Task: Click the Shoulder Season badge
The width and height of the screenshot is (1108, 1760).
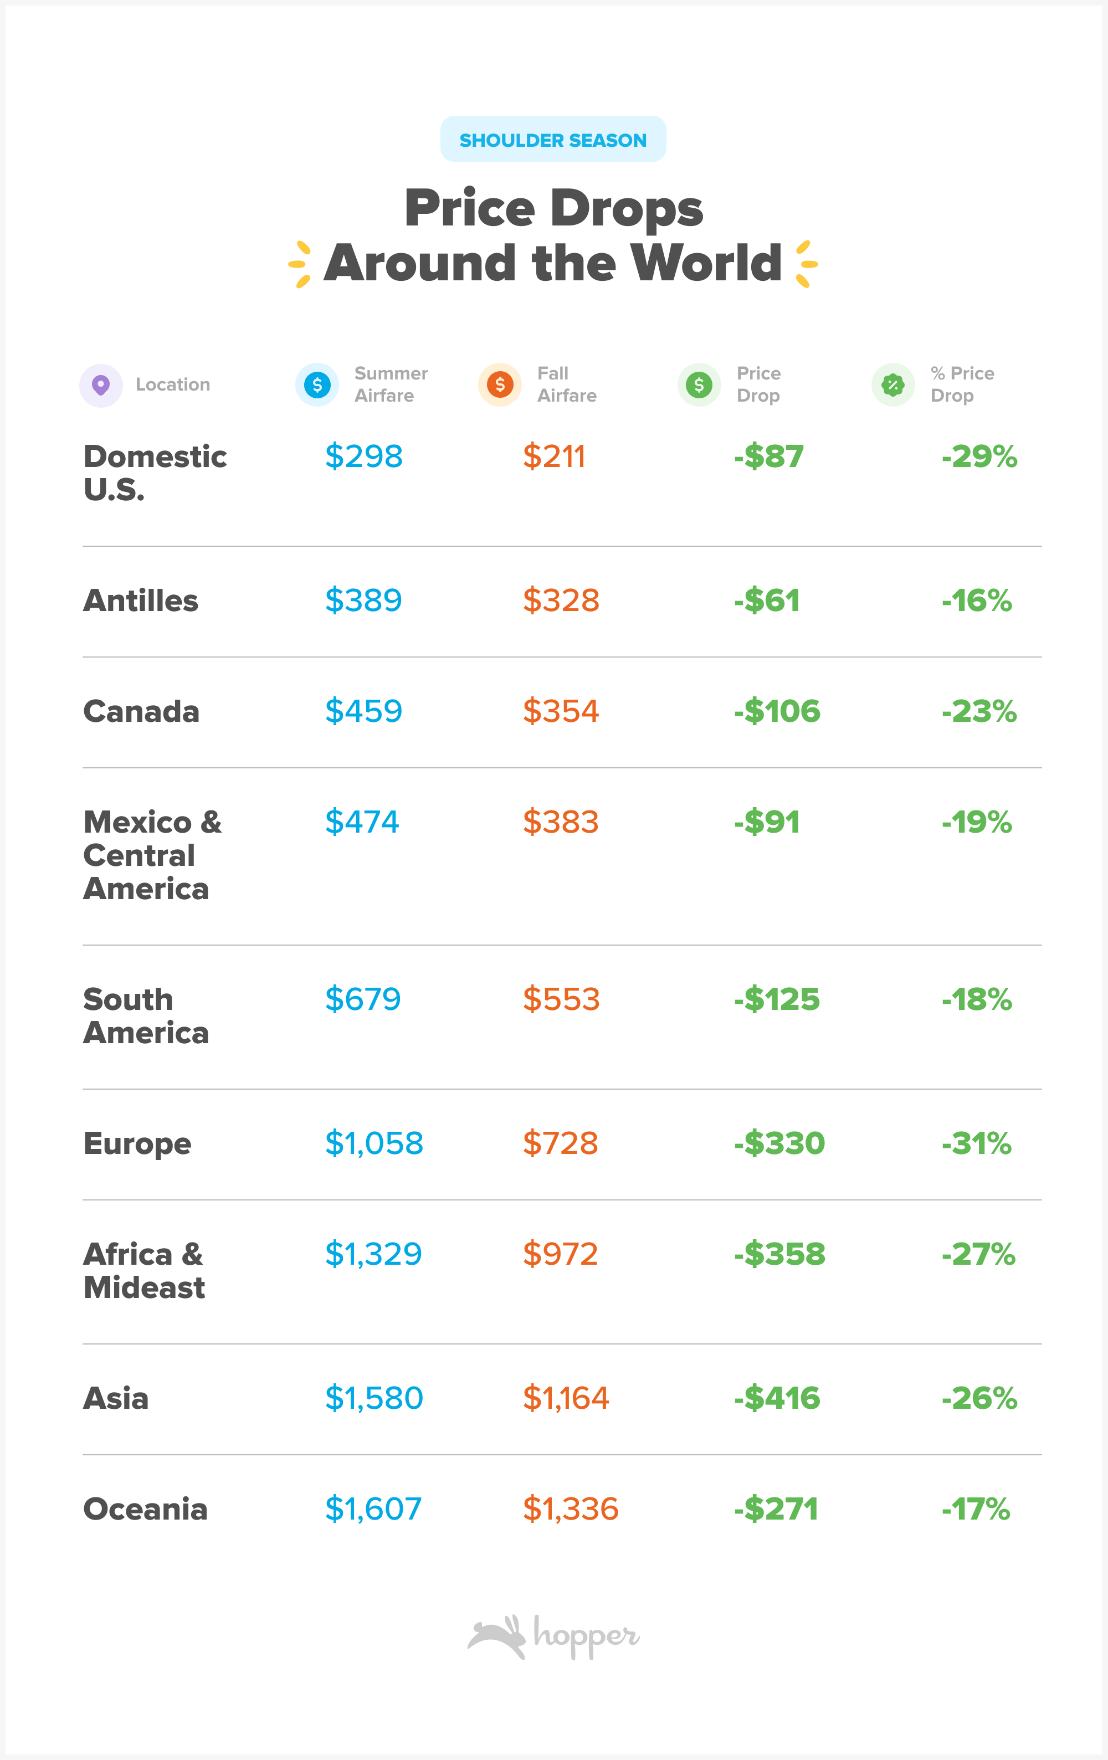Action: (x=553, y=139)
